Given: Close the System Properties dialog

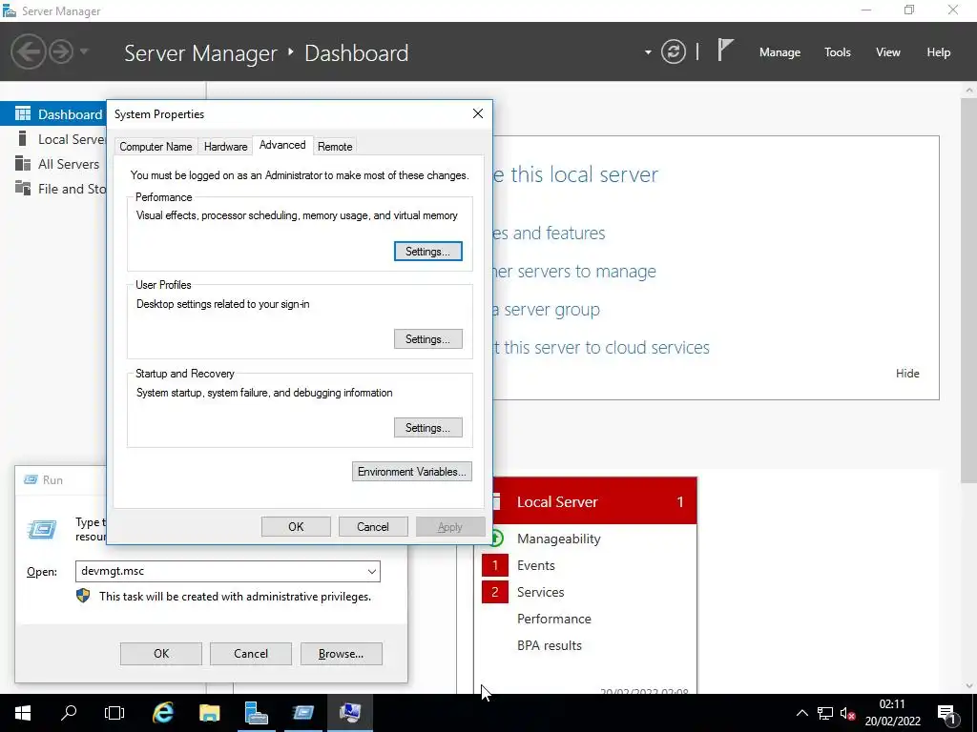Looking at the screenshot, I should pos(478,113).
